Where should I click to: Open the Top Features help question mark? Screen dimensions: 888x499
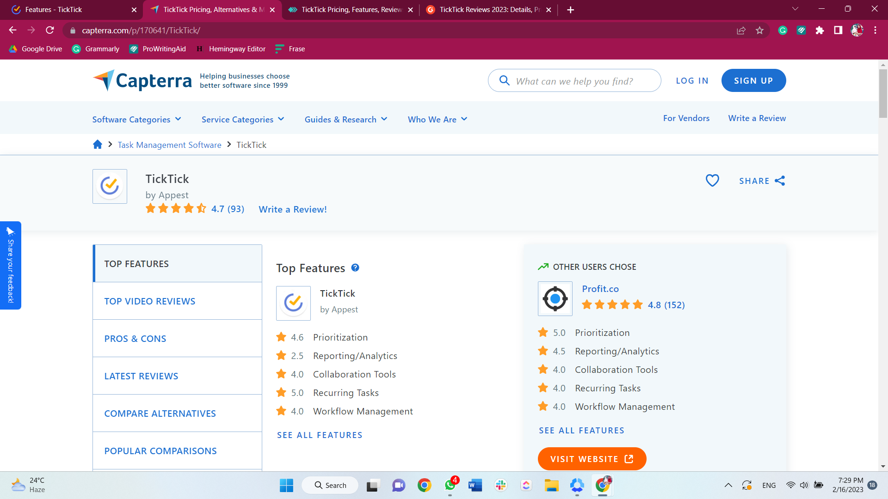(355, 268)
